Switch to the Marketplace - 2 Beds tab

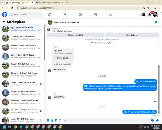click(x=50, y=3)
